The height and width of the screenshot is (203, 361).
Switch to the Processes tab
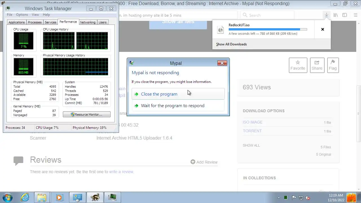(35, 22)
